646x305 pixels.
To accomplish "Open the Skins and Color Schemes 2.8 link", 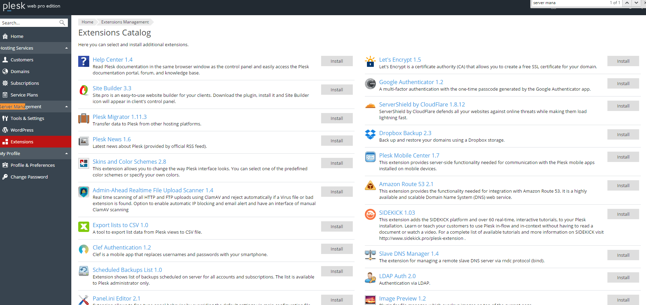I will tap(129, 162).
